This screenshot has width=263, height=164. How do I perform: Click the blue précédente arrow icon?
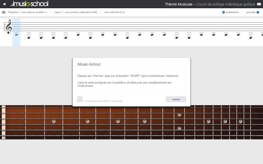223,12
